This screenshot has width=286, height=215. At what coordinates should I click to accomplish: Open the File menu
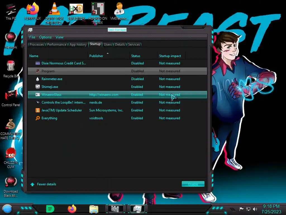(32, 37)
